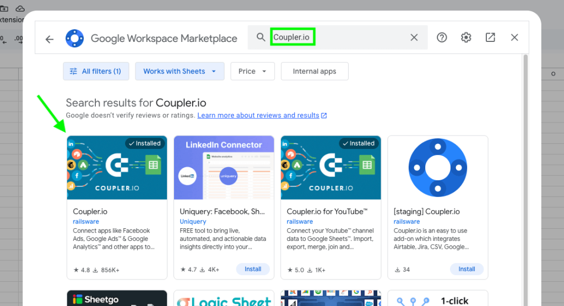Open the LinkedIn Connector card banner
Screen dimensions: 564x306
pos(224,168)
